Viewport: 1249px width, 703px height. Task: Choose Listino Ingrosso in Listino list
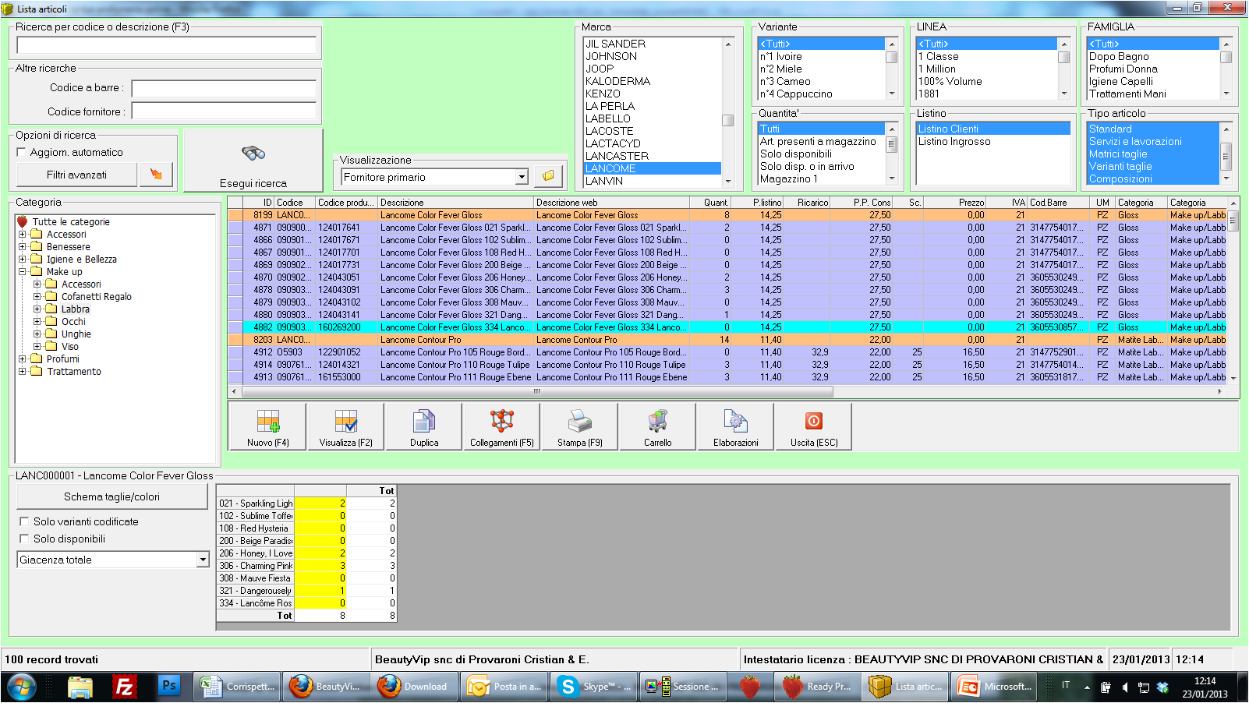click(993, 141)
